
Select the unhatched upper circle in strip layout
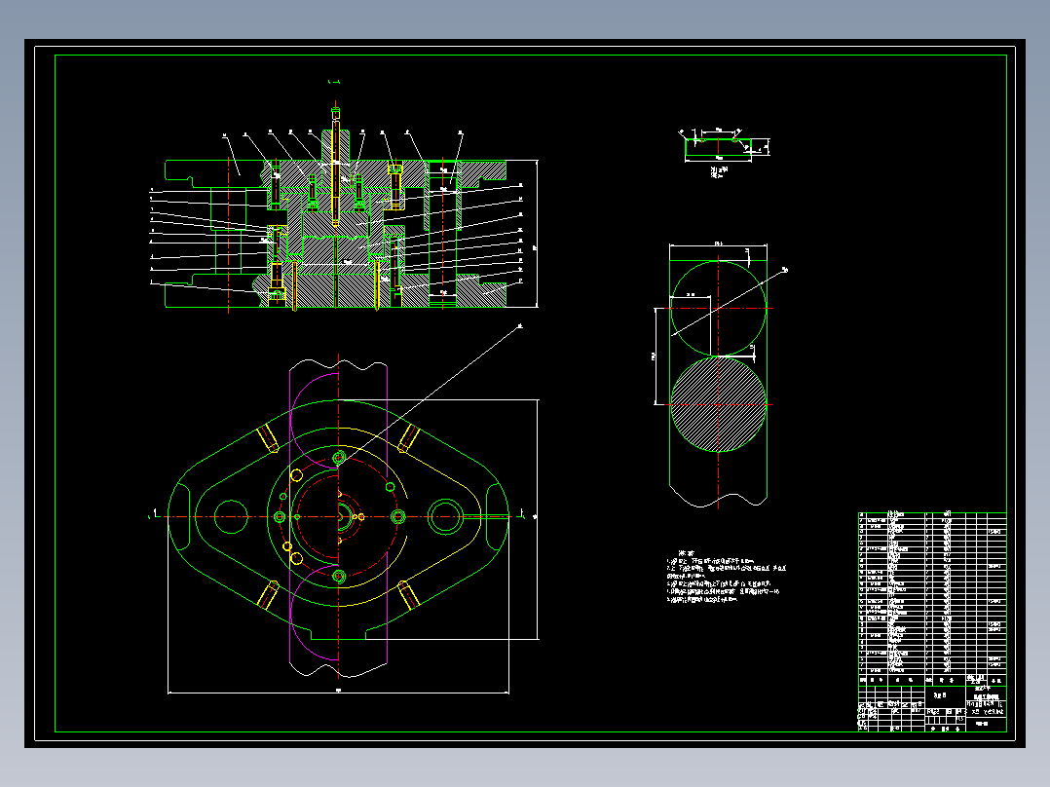click(x=719, y=308)
